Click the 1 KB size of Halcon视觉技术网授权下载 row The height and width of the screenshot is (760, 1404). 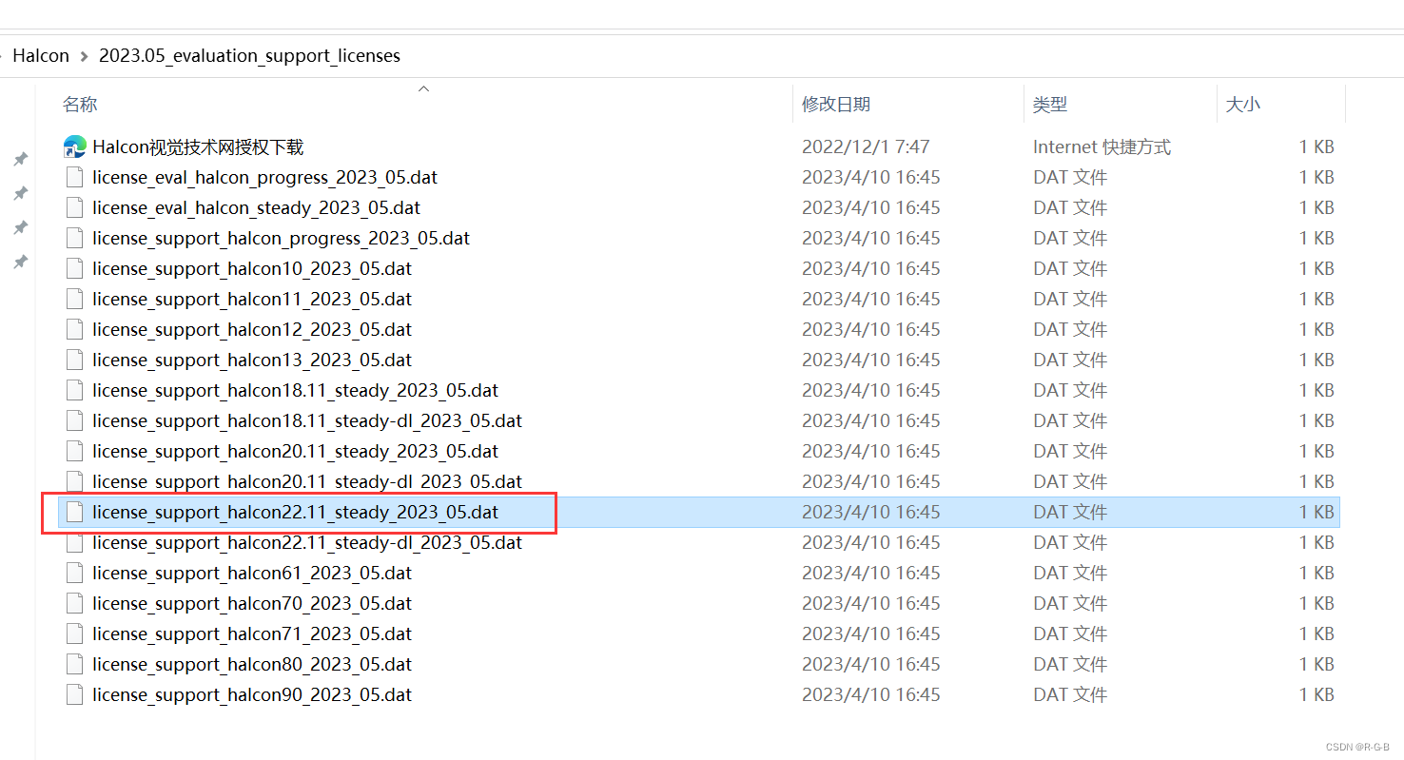[1316, 146]
